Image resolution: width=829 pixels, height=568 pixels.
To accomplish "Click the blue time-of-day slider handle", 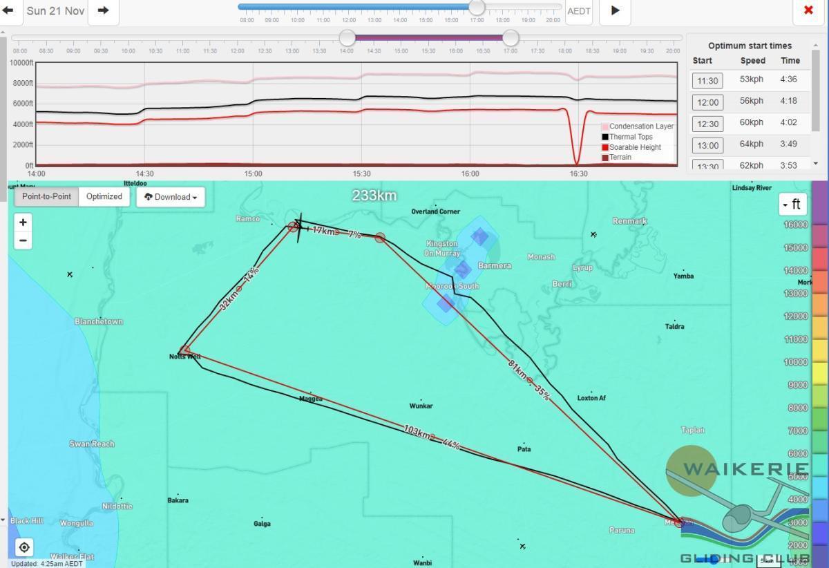I will click(x=477, y=8).
